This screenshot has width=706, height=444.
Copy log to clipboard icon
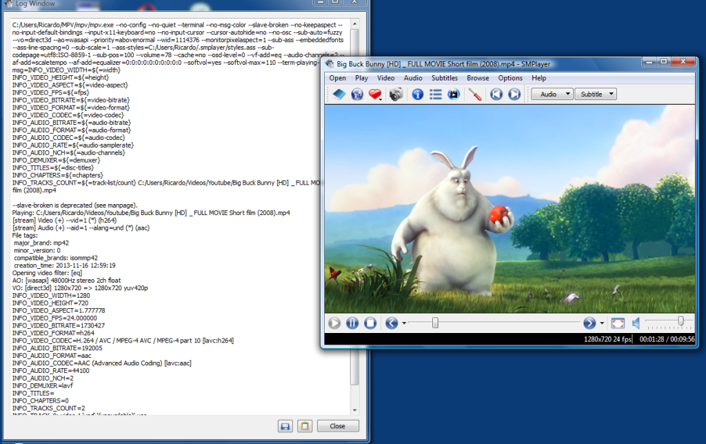tap(305, 426)
